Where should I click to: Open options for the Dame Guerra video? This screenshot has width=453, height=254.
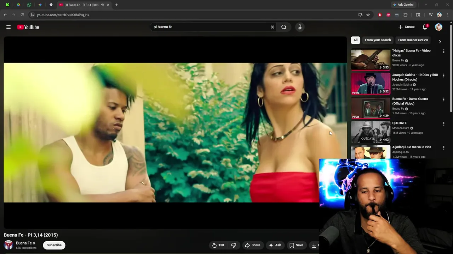tap(443, 100)
